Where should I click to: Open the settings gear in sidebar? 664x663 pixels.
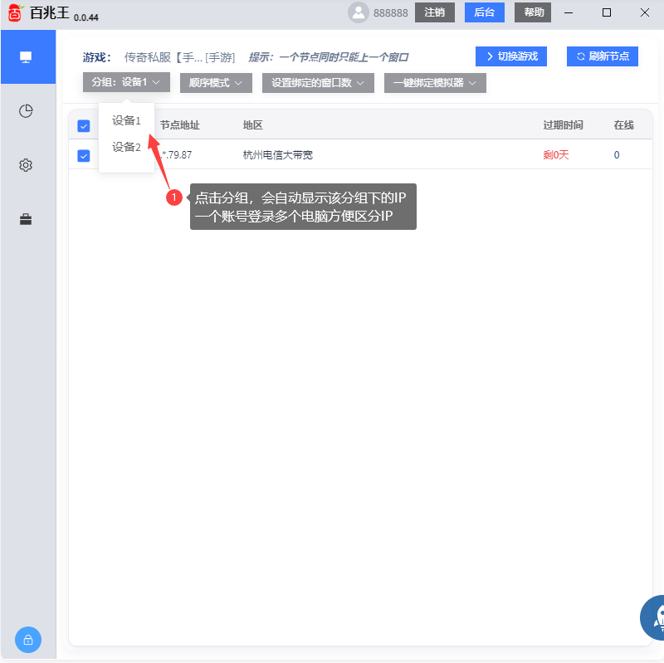26,165
